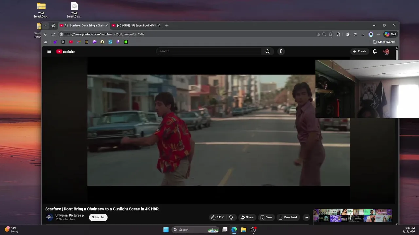Open Edge extensions puzzle icon
The width and height of the screenshot is (419, 235).
coord(338,34)
